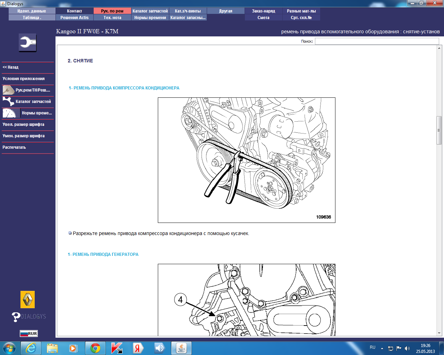Open the top Каталог запчастей tab

click(150, 11)
